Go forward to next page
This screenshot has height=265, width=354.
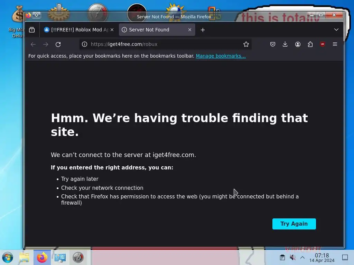46,45
